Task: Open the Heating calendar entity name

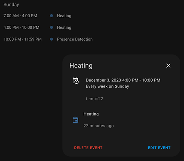Action: click(91, 114)
